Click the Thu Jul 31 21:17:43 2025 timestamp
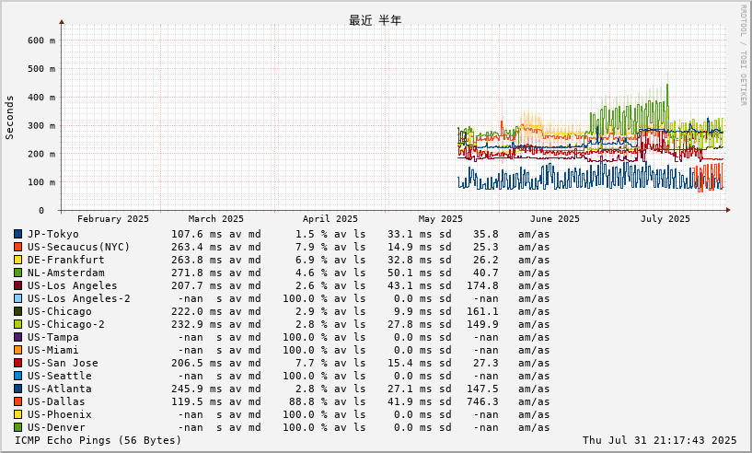The height and width of the screenshot is (453, 752). click(659, 440)
